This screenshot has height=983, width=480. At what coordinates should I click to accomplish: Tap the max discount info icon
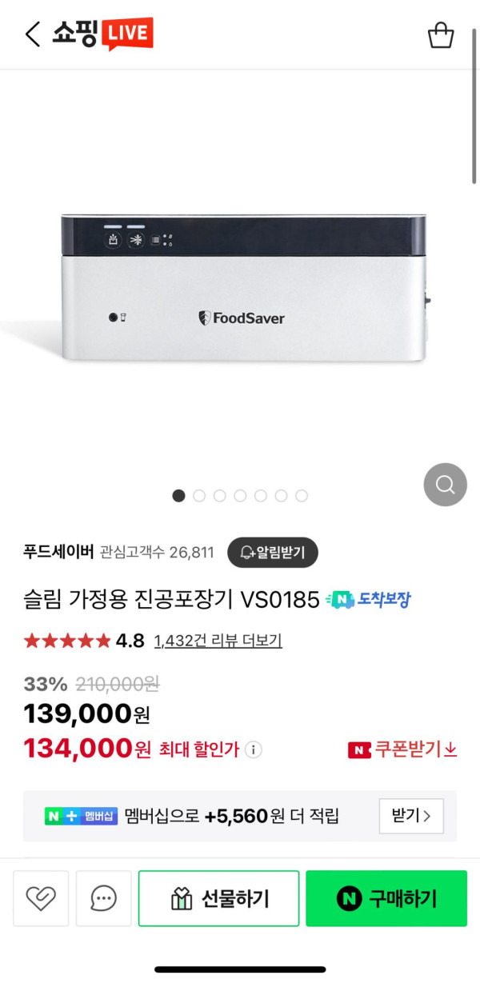[x=254, y=750]
